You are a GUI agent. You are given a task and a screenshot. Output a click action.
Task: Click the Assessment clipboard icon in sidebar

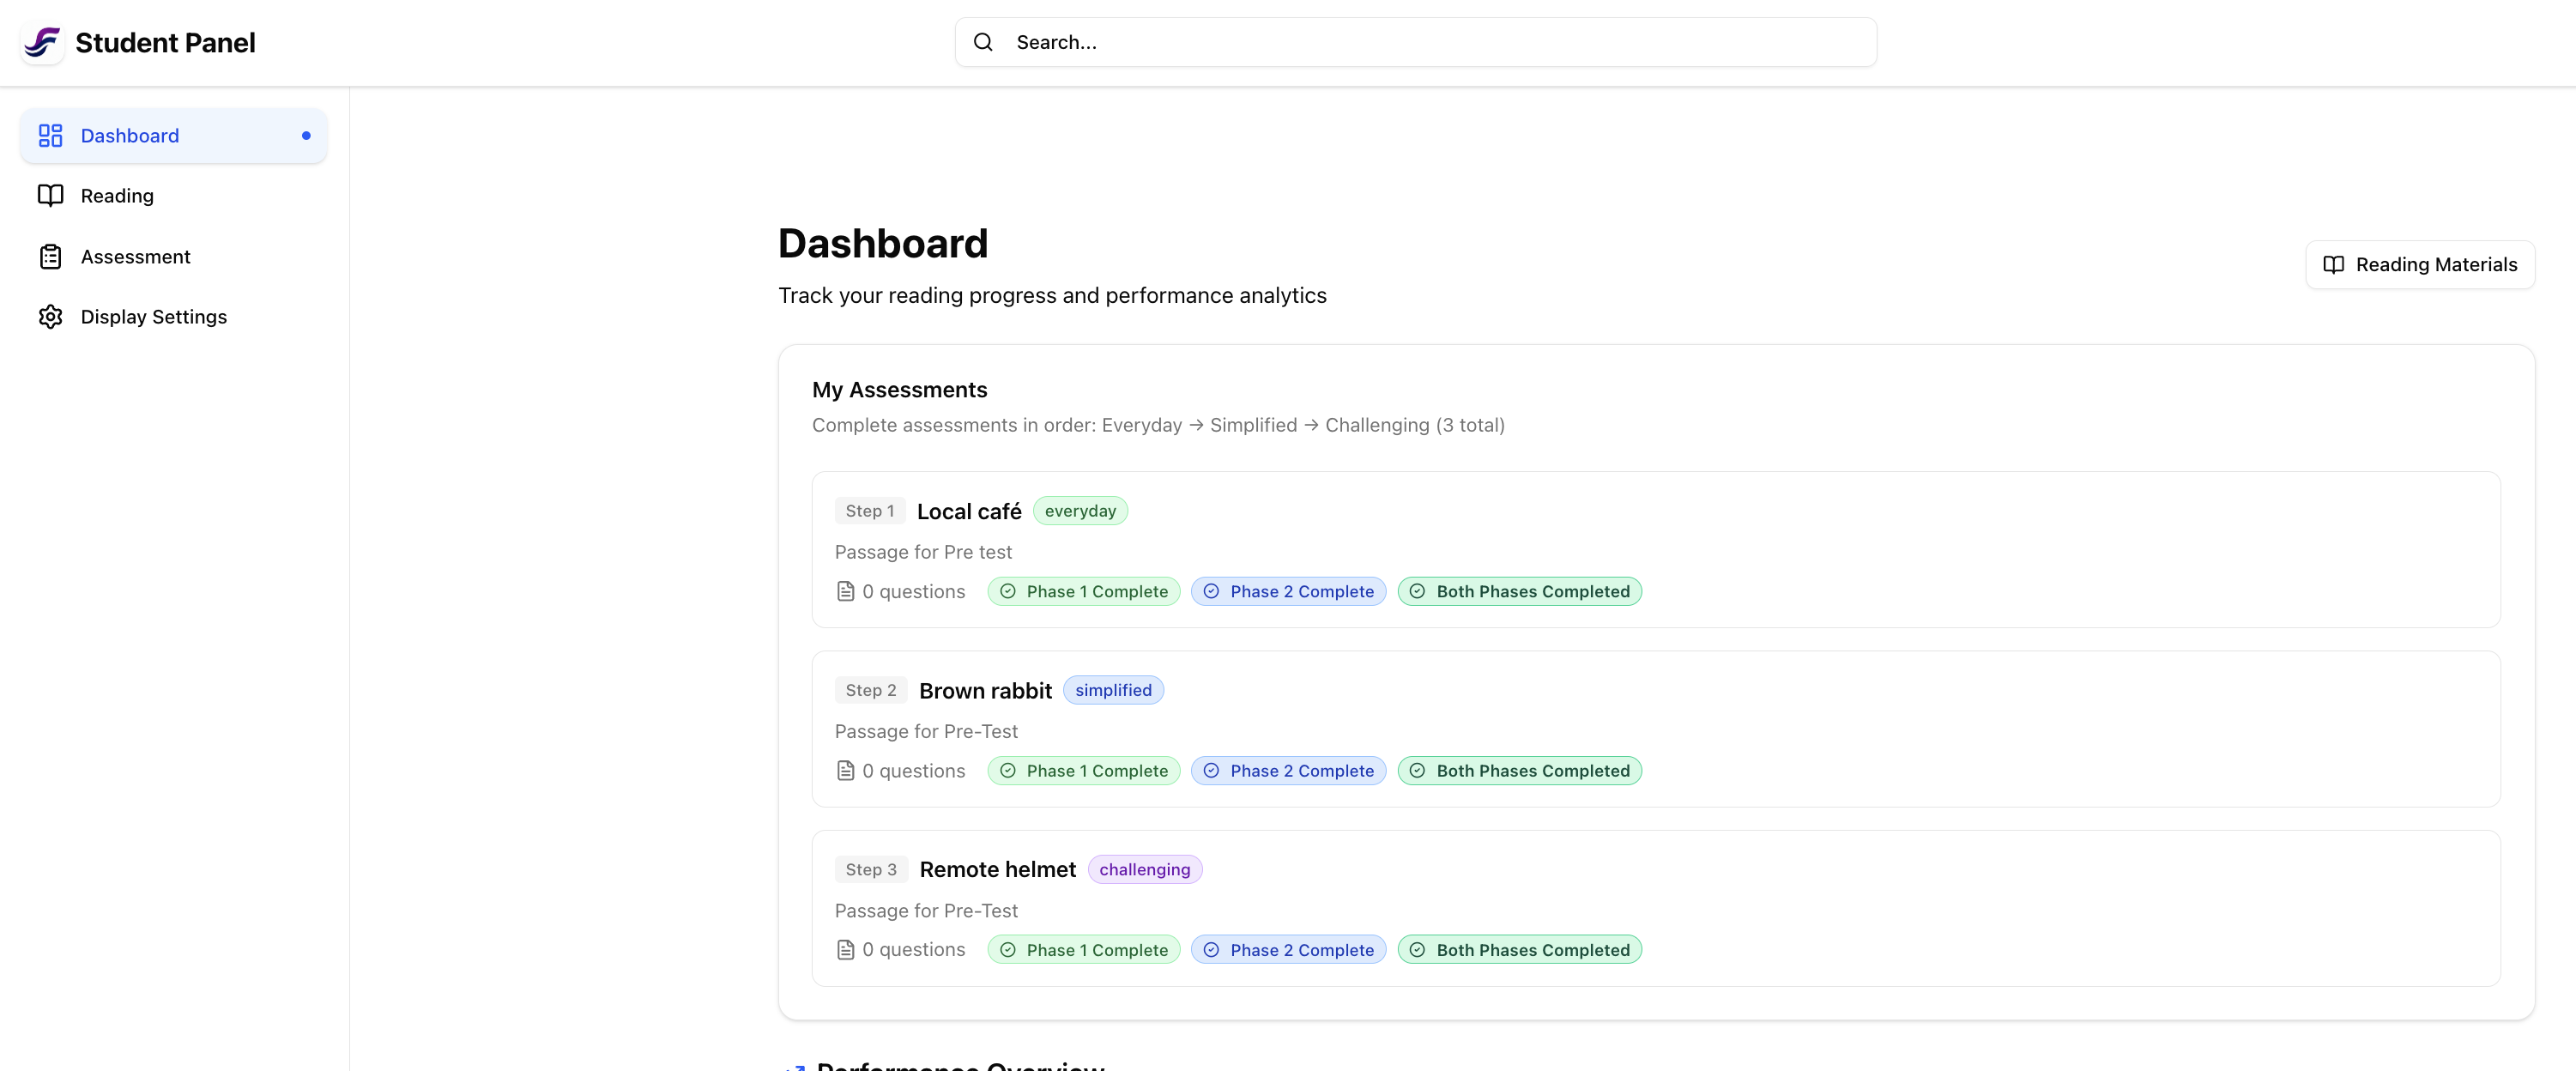(50, 256)
